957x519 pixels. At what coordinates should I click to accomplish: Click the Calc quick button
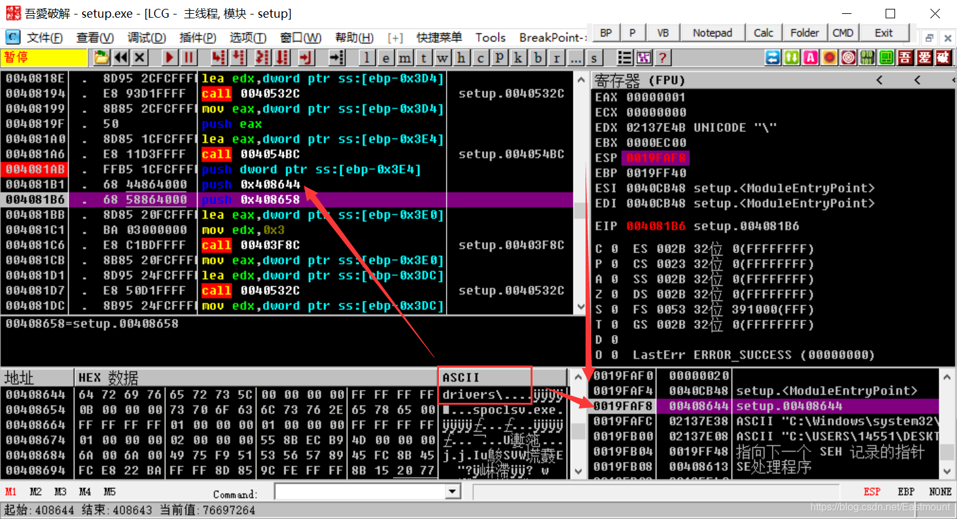763,33
